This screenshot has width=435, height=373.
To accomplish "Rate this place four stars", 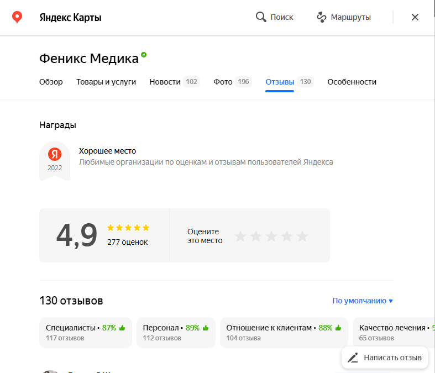I will click(x=287, y=237).
